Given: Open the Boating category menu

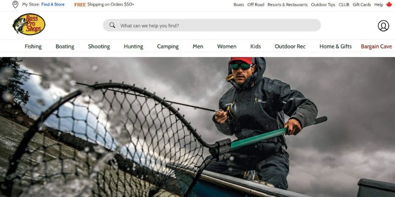Looking at the screenshot, I should click(x=65, y=46).
